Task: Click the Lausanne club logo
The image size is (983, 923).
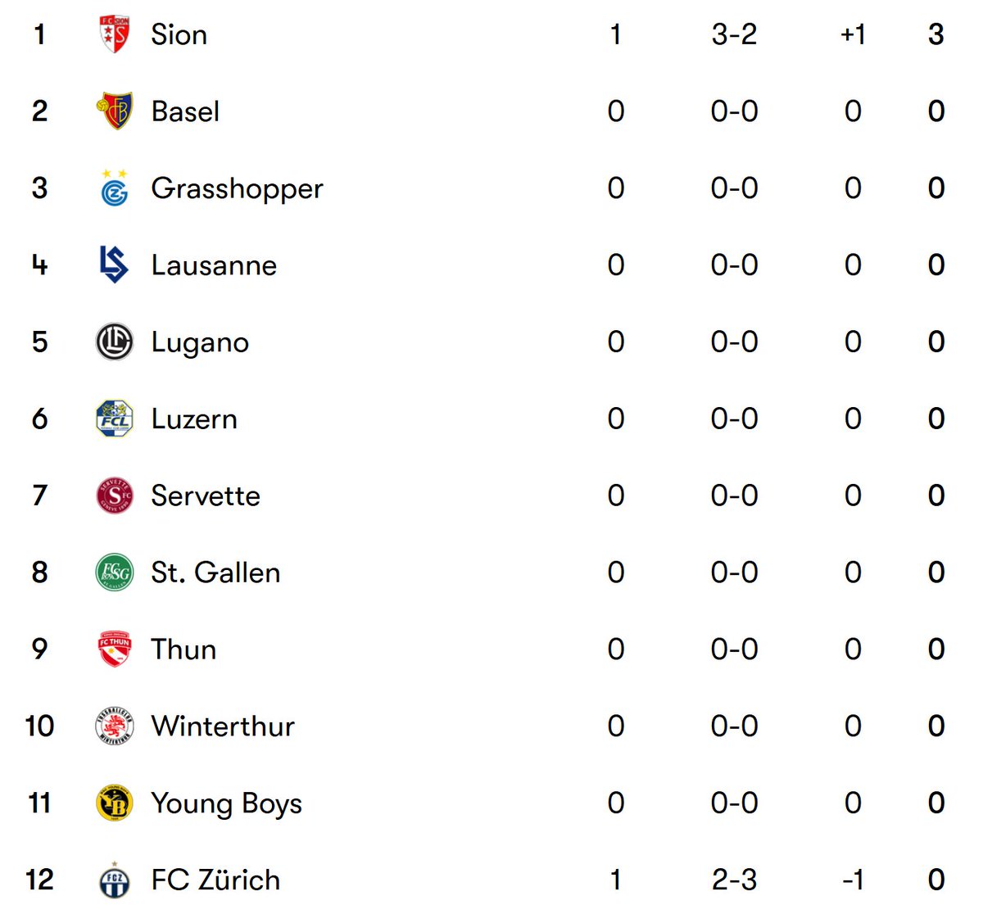Action: click(x=114, y=265)
